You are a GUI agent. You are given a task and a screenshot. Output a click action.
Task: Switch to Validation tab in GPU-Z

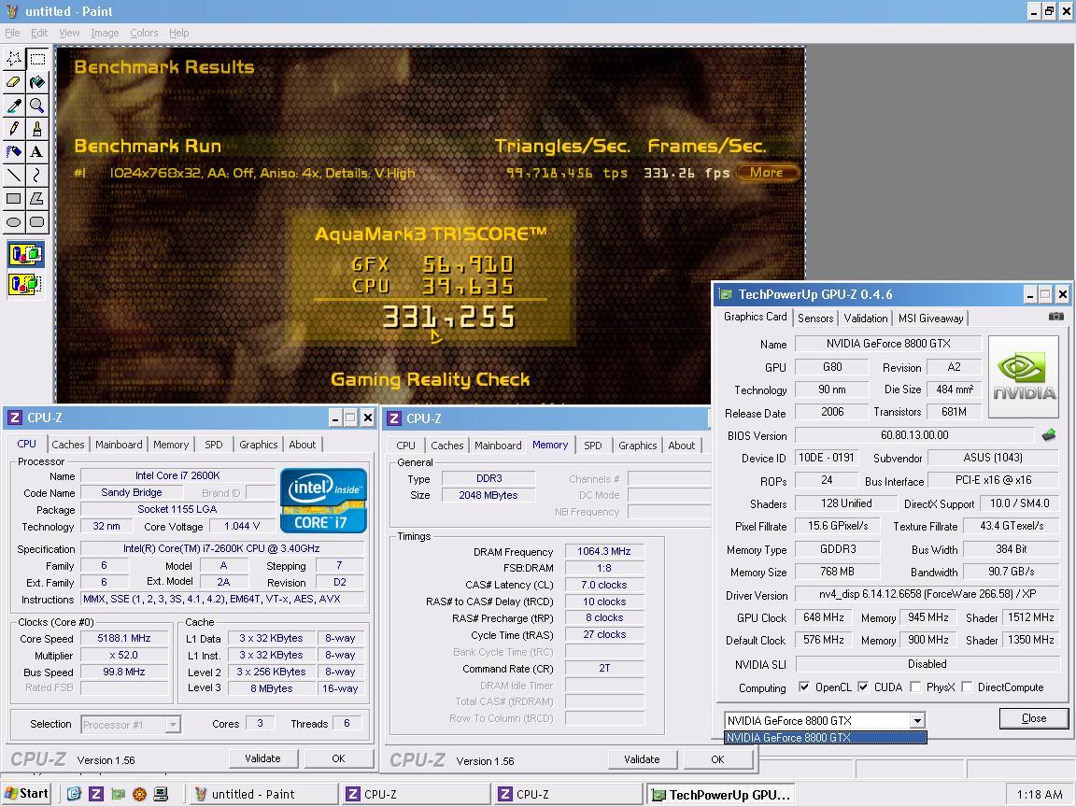pos(865,319)
